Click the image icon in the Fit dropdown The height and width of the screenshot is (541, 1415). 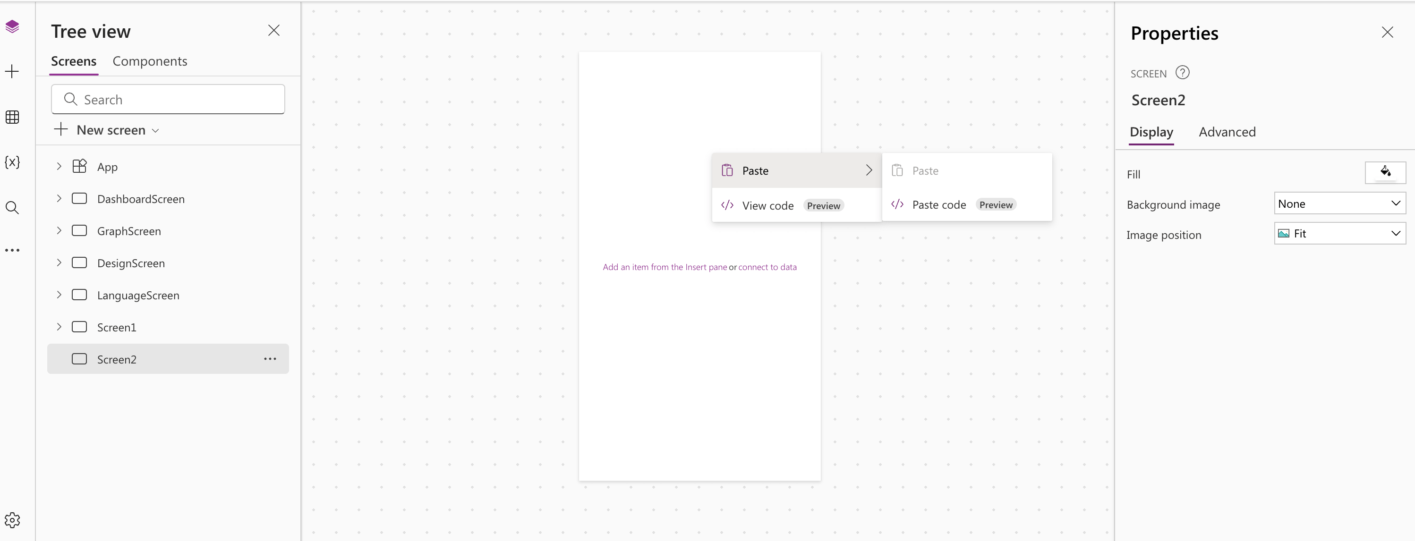pos(1283,233)
